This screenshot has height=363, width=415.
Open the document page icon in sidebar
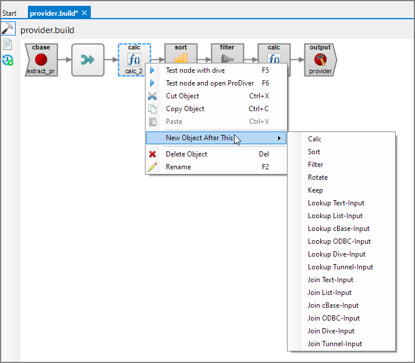[x=8, y=44]
